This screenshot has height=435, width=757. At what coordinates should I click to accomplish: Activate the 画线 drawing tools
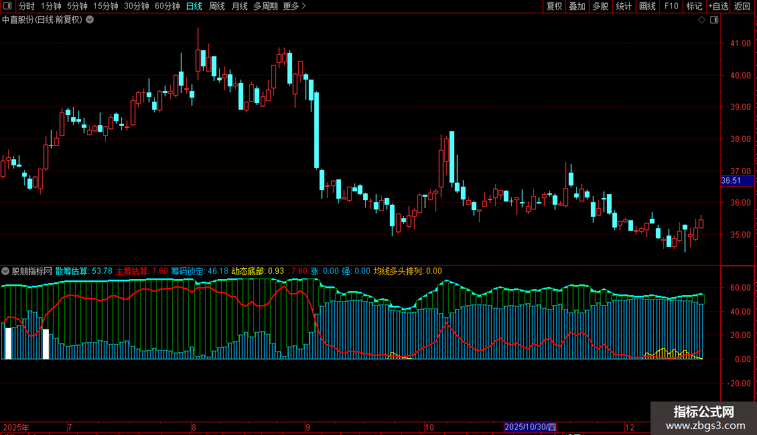pos(647,6)
